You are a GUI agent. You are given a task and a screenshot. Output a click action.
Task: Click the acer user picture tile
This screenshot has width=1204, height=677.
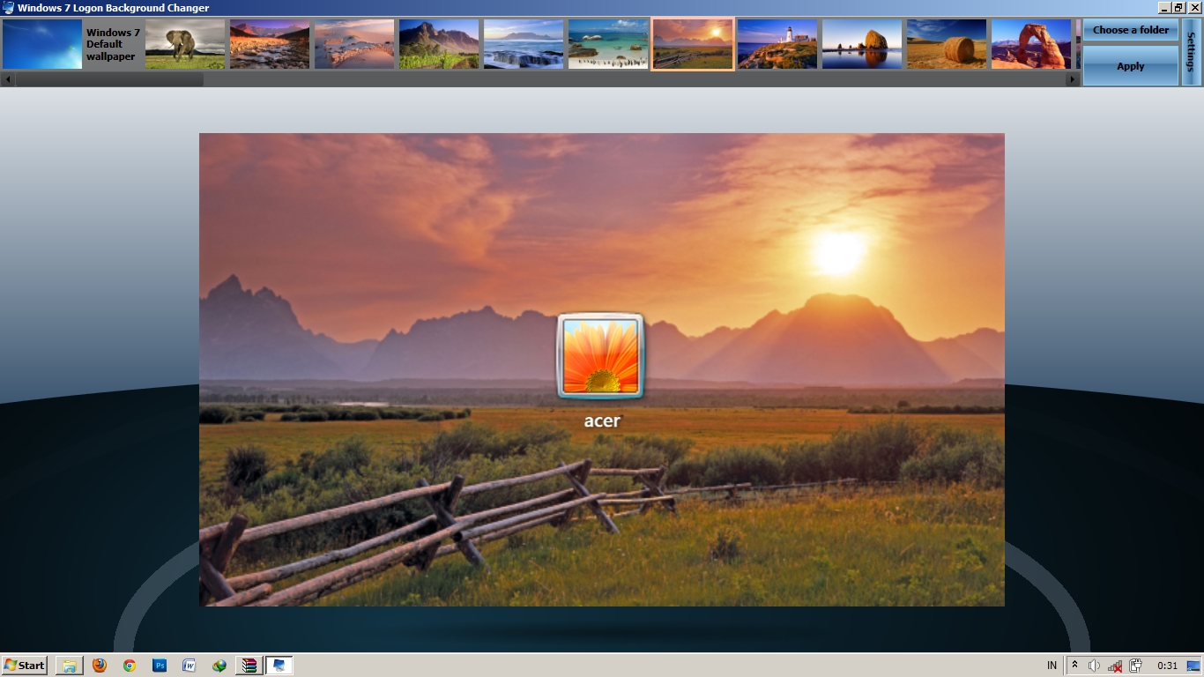pyautogui.click(x=601, y=356)
